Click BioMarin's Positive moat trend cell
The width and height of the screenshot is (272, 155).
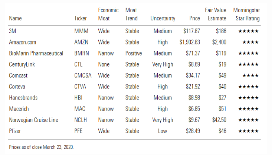click(134, 54)
